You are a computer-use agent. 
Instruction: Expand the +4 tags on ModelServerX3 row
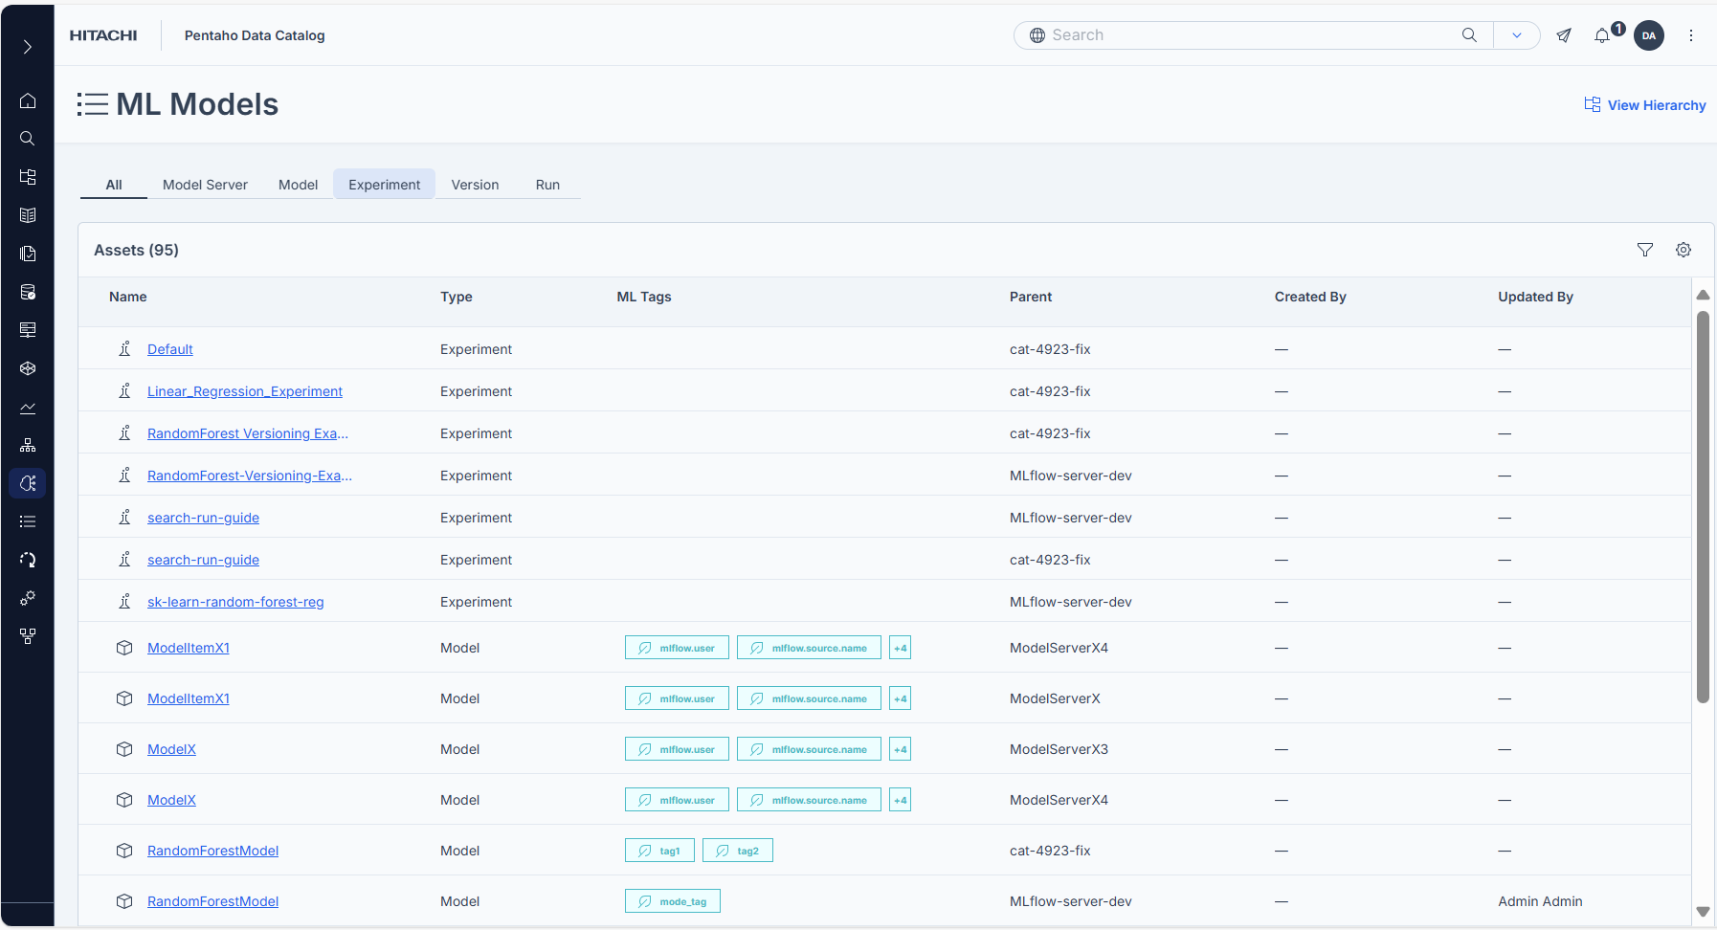pyautogui.click(x=900, y=749)
